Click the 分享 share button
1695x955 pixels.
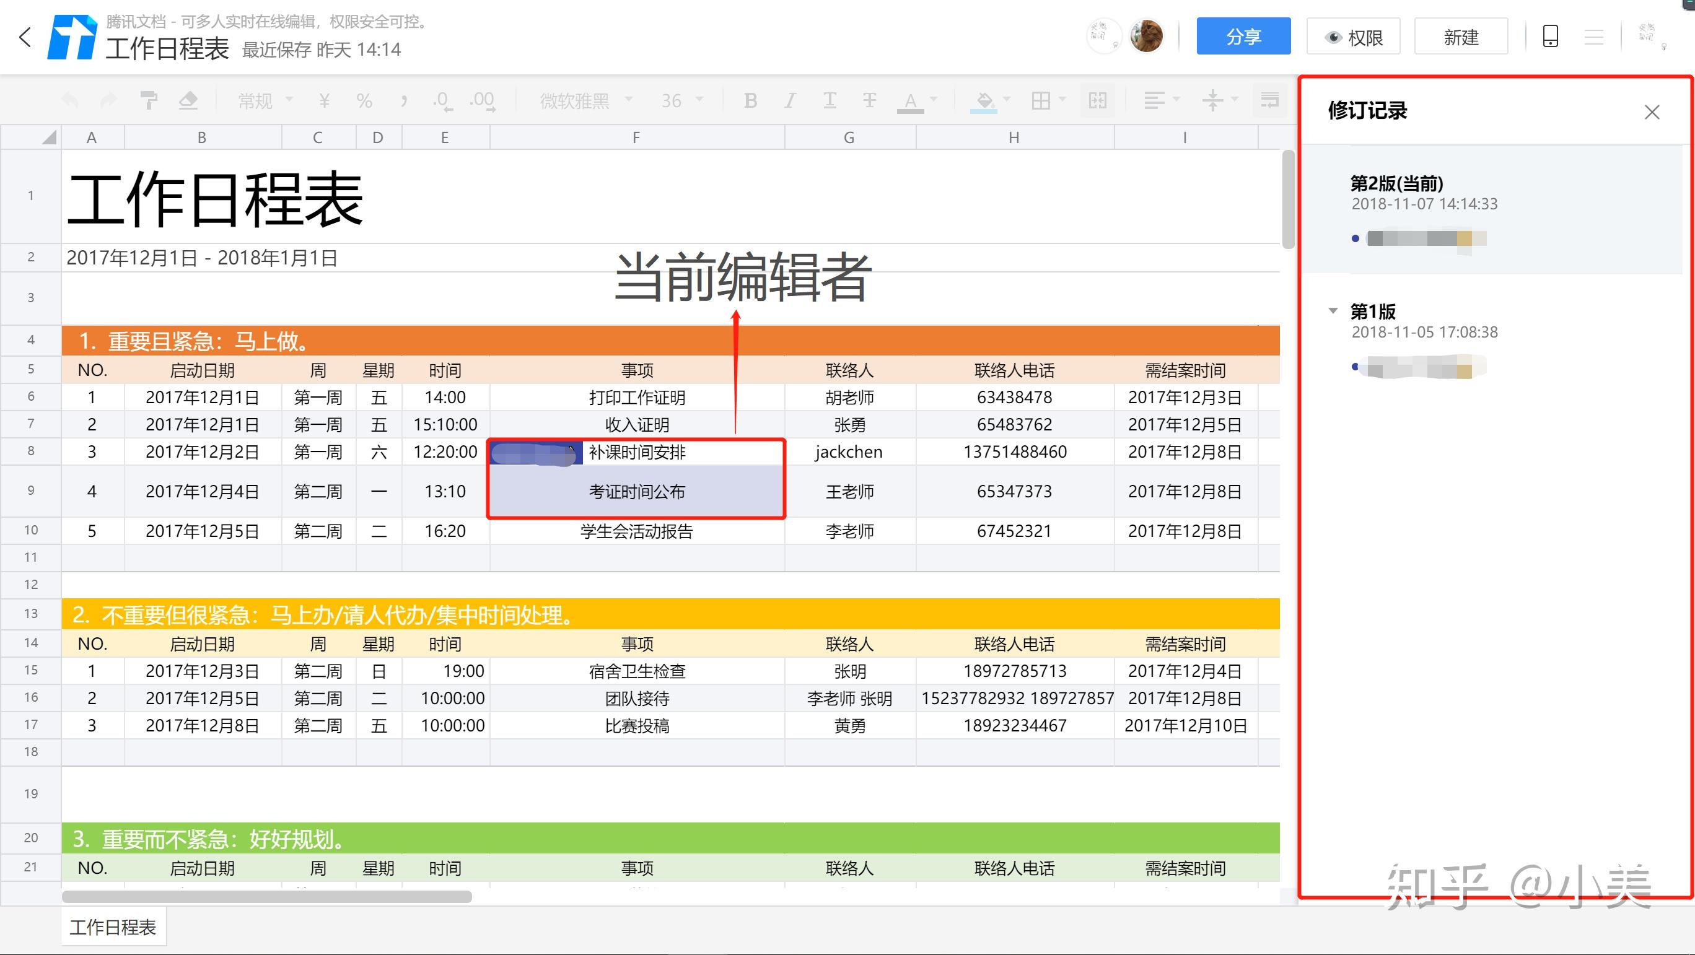tap(1242, 33)
